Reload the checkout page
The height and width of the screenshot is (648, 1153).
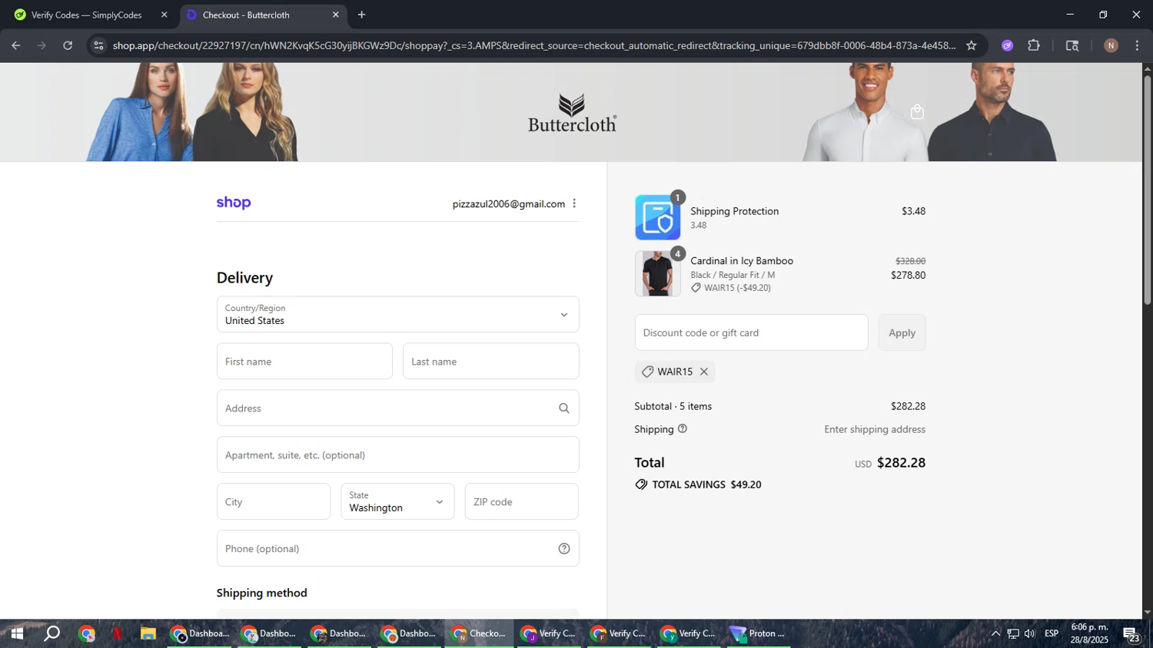[68, 45]
